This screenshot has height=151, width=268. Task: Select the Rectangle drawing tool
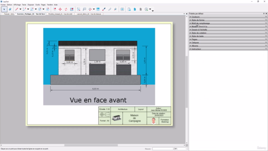32,9
